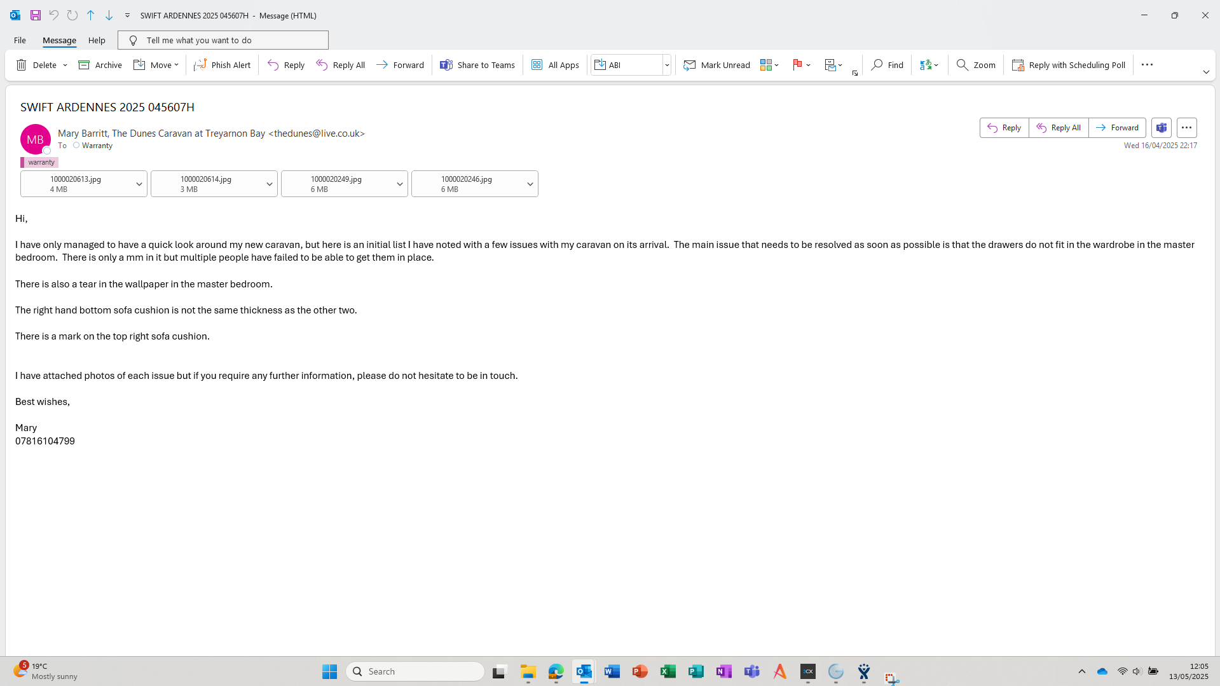The width and height of the screenshot is (1220, 686).
Task: Expand the Delete options arrow
Action: point(65,65)
